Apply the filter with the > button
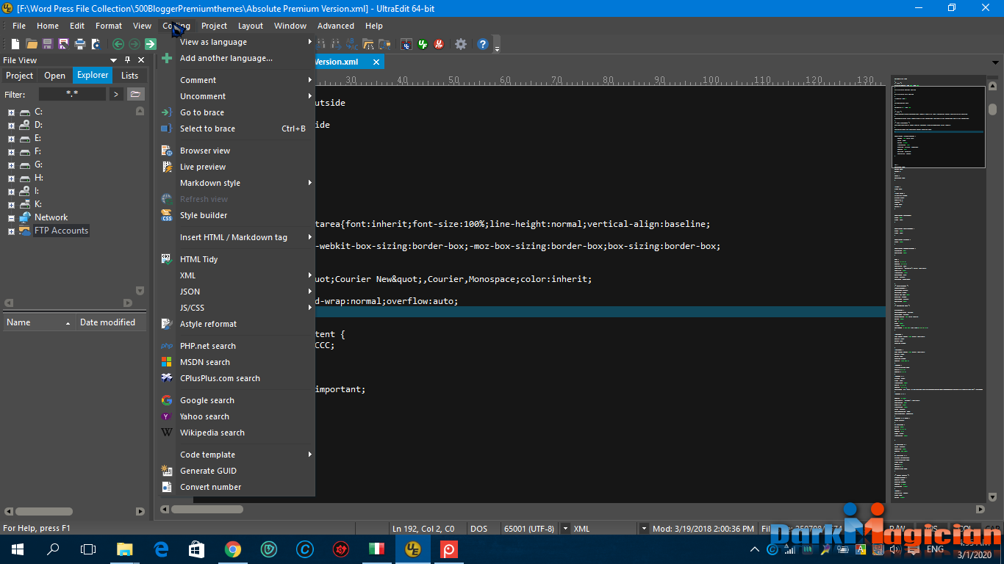 (x=116, y=94)
